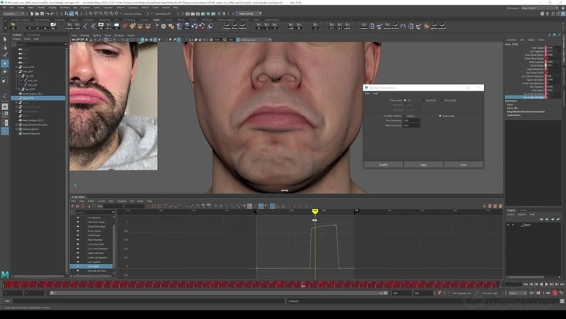
Task: Click the first shelf icon on Adam shelf
Action: tap(13, 26)
